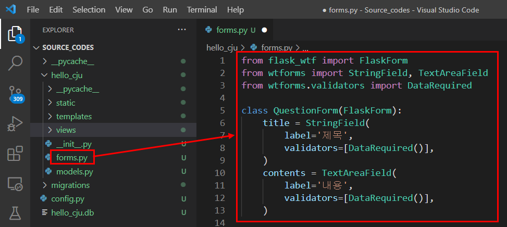Screen dimensions: 507x227
Task: Open Explorer's more actions ellipsis
Action: [182, 30]
